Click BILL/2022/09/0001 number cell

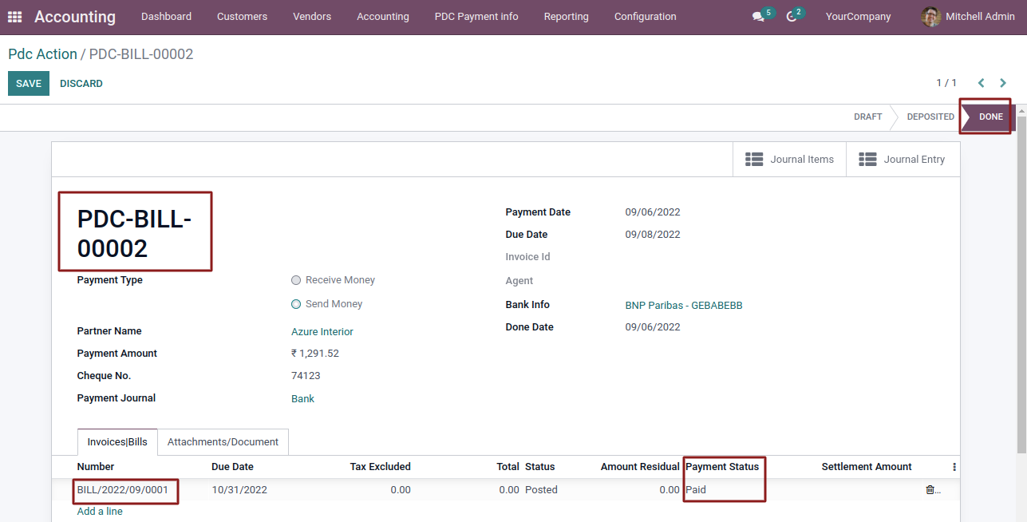(x=123, y=490)
